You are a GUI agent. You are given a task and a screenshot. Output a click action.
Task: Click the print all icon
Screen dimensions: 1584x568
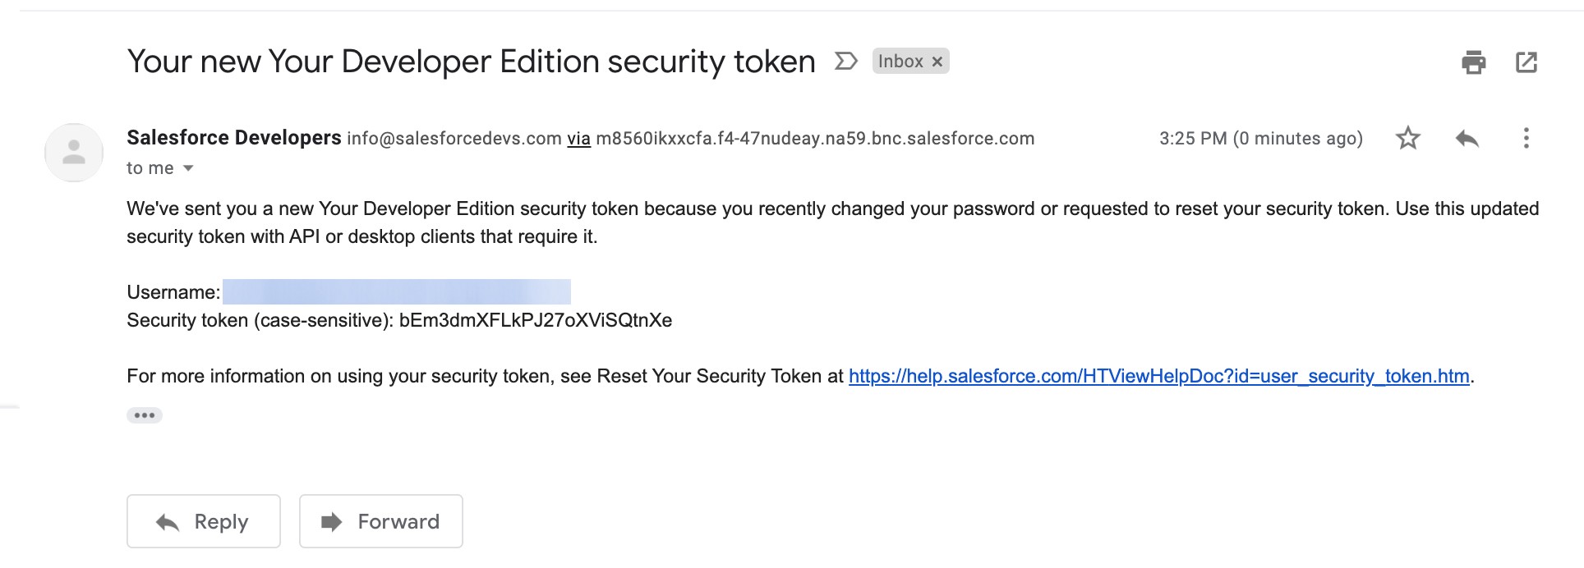click(x=1474, y=62)
